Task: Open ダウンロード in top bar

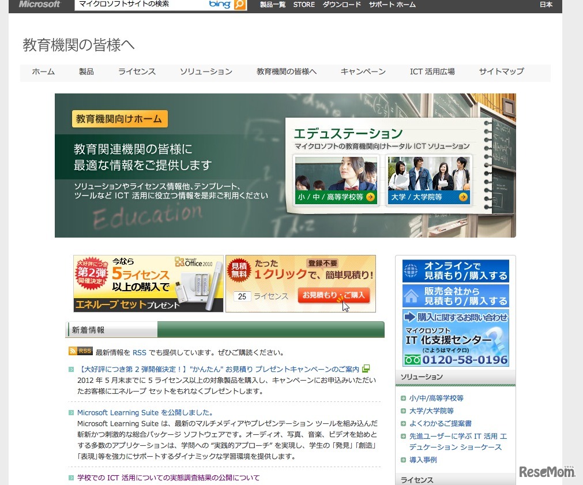Action: pyautogui.click(x=342, y=5)
